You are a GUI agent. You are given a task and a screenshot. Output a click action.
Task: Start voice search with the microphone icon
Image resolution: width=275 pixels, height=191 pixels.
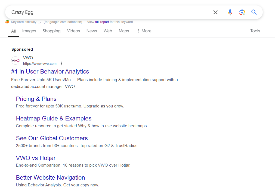coord(230,12)
